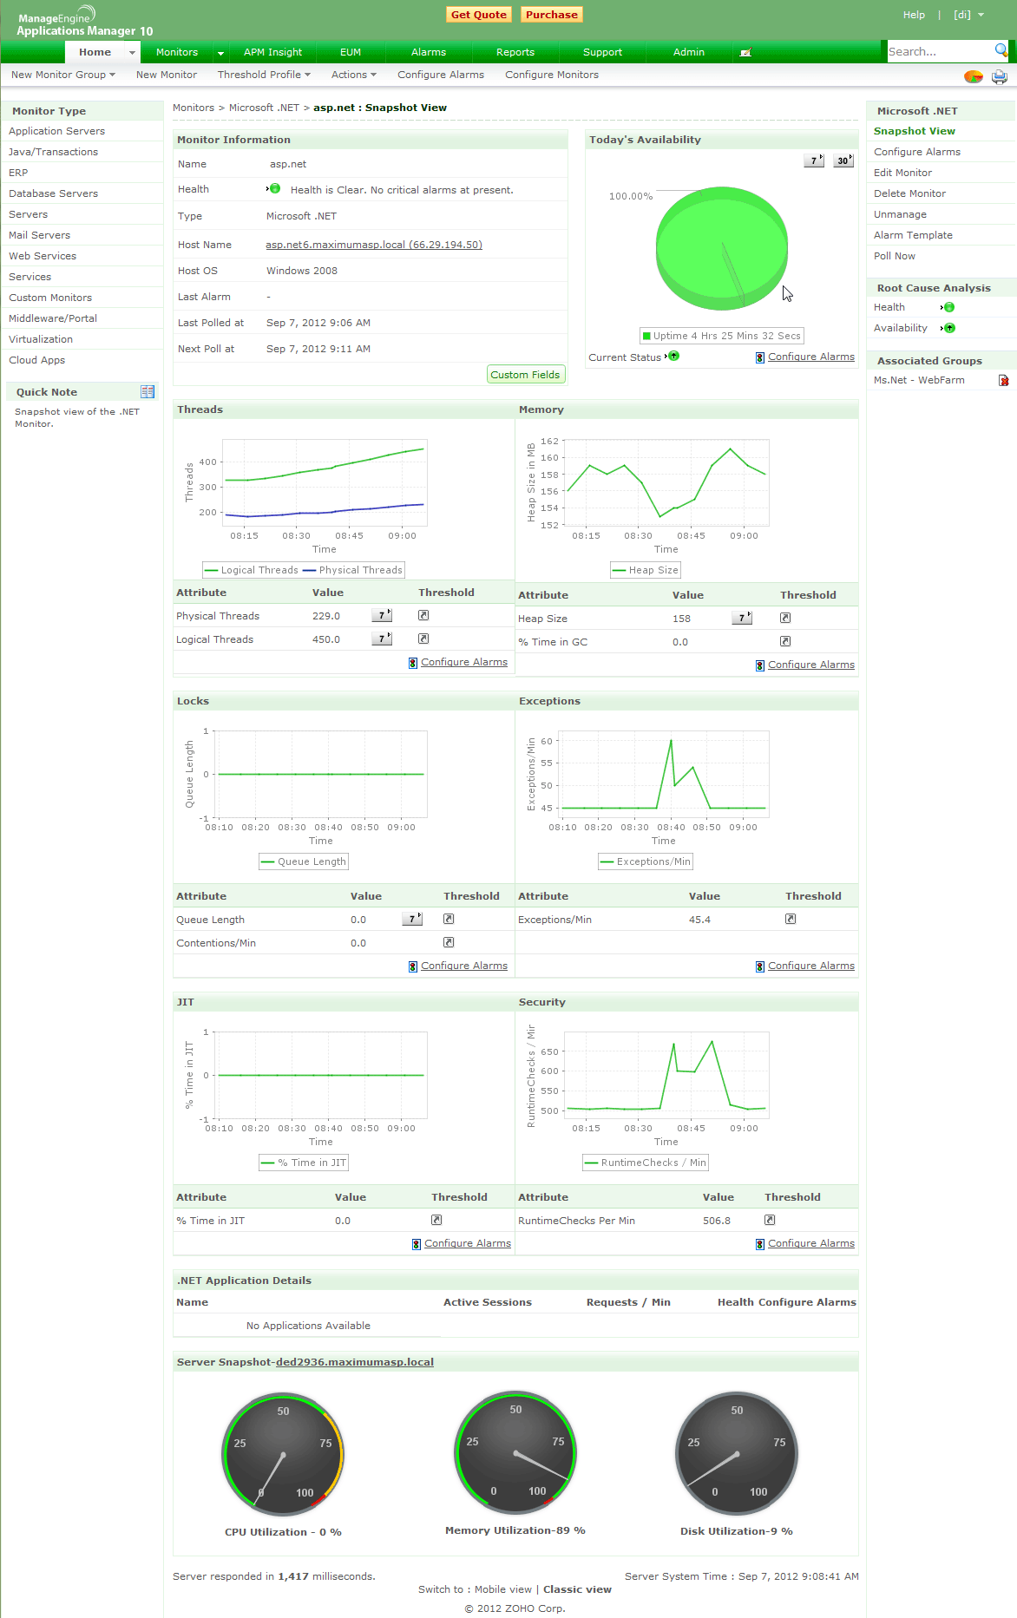1017x1618 pixels.
Task: Open the Alarms tab
Action: (x=429, y=52)
